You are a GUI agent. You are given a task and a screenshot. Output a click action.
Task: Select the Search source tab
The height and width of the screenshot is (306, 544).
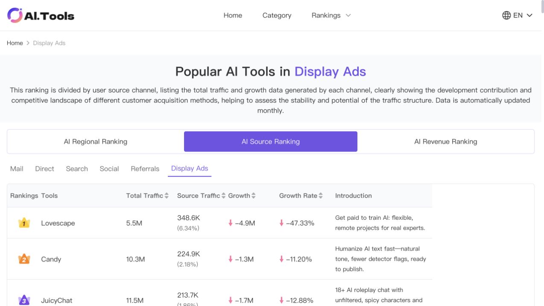[77, 169]
